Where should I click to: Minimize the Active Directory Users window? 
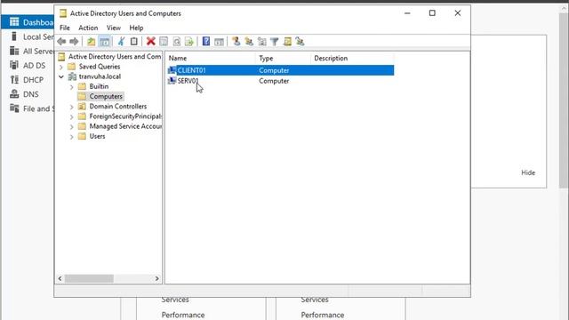[407, 13]
